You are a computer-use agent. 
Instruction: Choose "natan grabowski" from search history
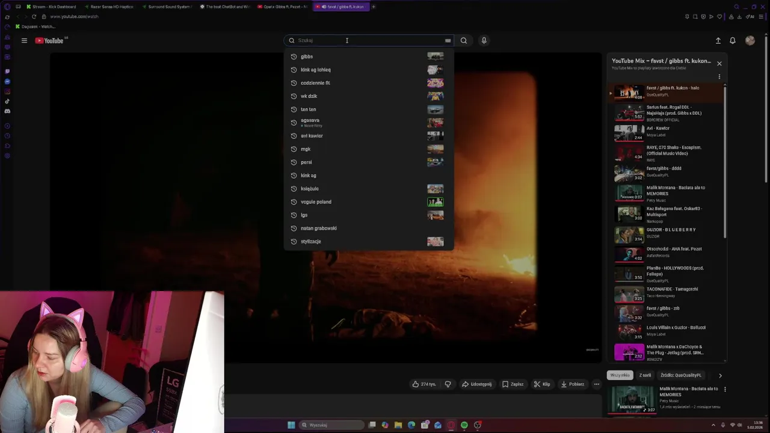tap(369, 229)
